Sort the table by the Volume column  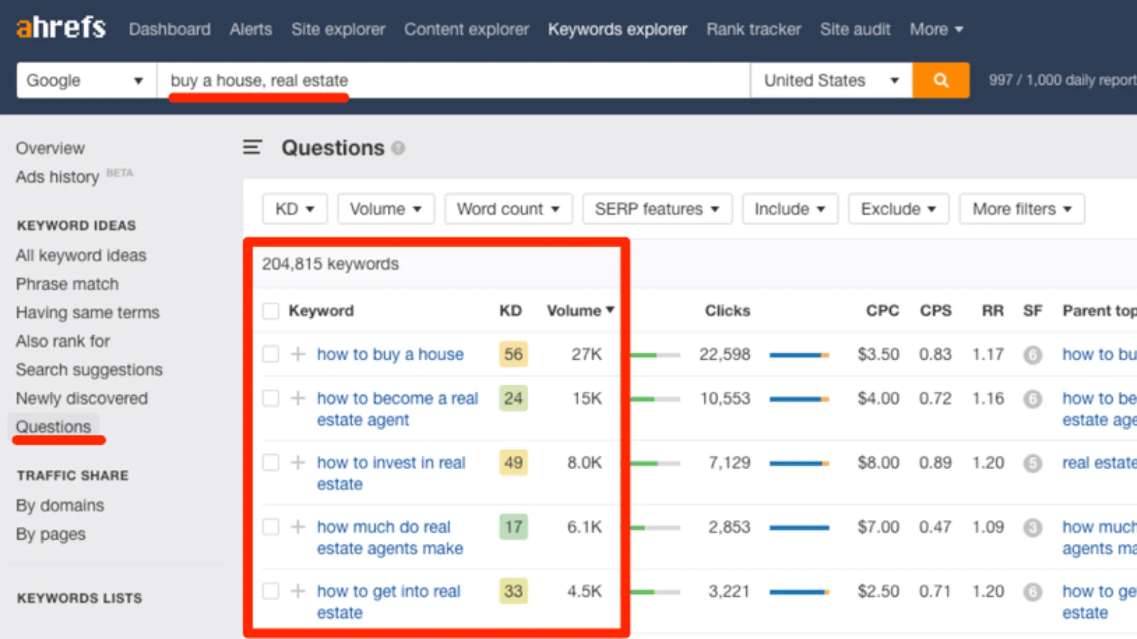[x=580, y=311]
